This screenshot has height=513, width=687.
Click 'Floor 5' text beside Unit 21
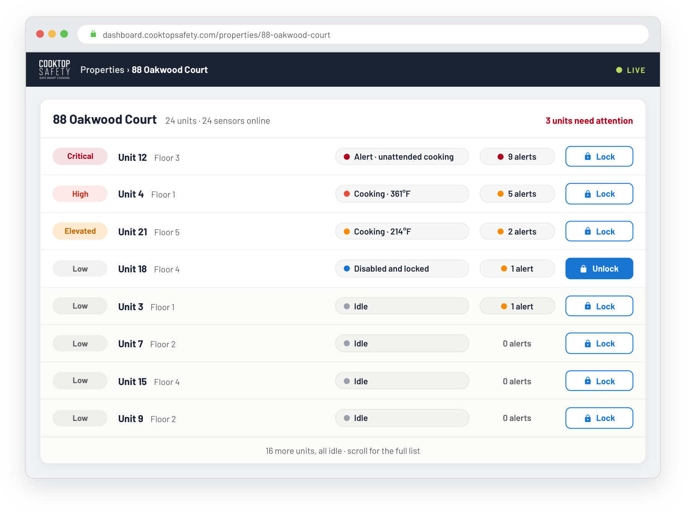tap(167, 232)
